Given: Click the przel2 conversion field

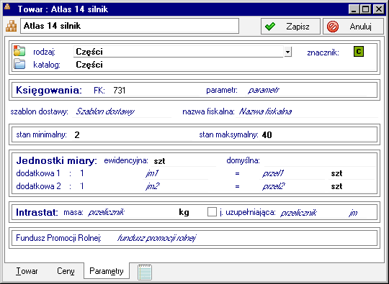Looking at the screenshot, I should (x=292, y=186).
